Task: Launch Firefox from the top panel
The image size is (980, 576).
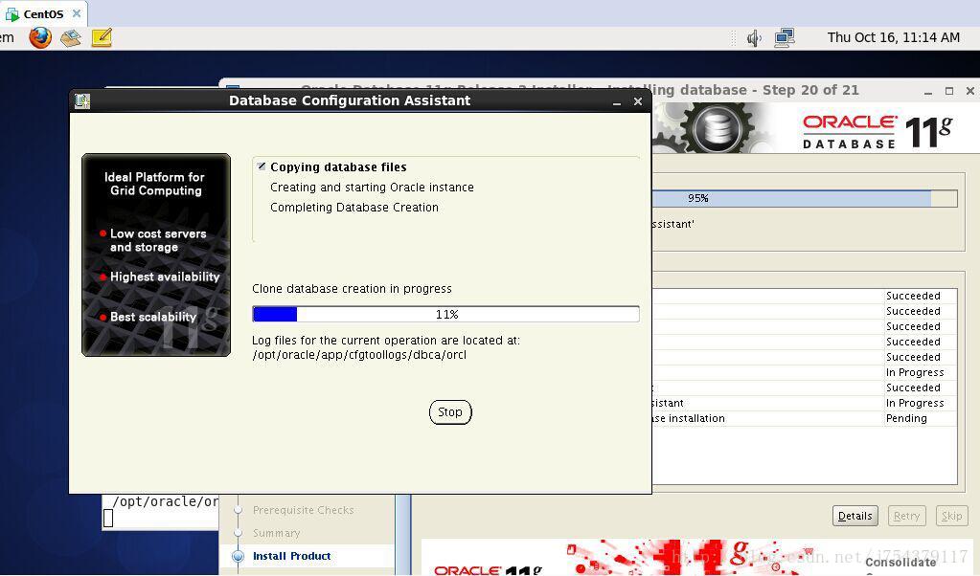Action: pyautogui.click(x=40, y=37)
